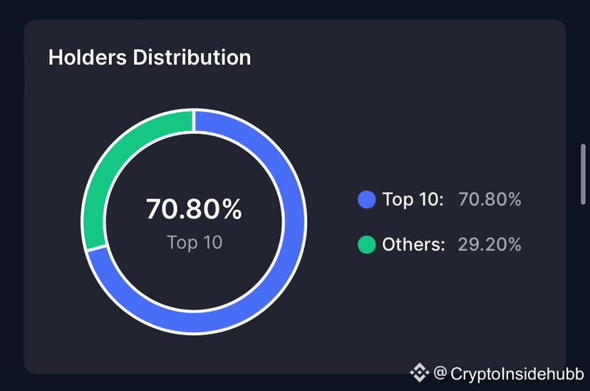Select the Top 10: legend label

413,199
